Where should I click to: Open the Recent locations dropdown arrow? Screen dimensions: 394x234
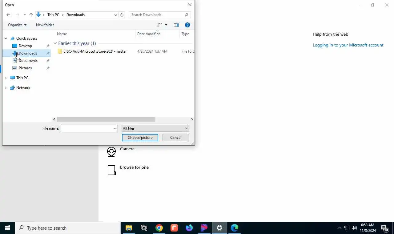pyautogui.click(x=25, y=15)
